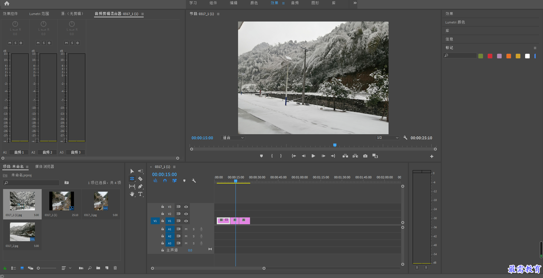543x278 pixels.
Task: Open Home screen icon
Action: pos(7,3)
